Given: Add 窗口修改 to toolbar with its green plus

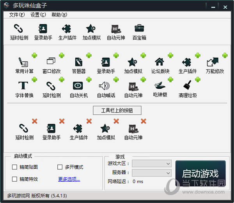Looking at the screenshot, I should (x=62, y=55).
